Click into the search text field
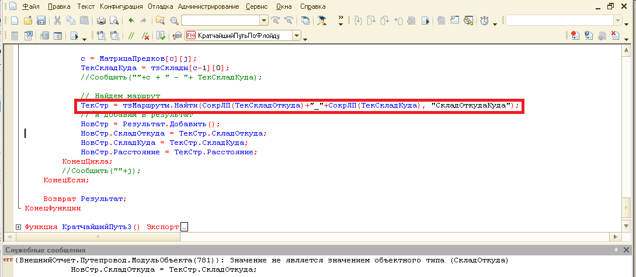The image size is (636, 277). (221, 20)
